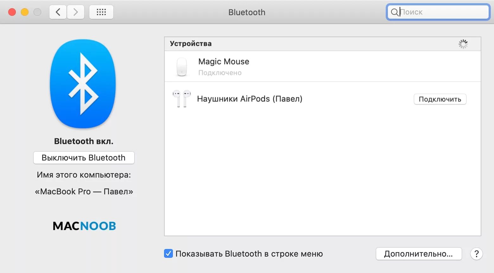Screen dimensions: 494x273
Task: Click the spinning activity indicator in devices header
Action: [463, 44]
